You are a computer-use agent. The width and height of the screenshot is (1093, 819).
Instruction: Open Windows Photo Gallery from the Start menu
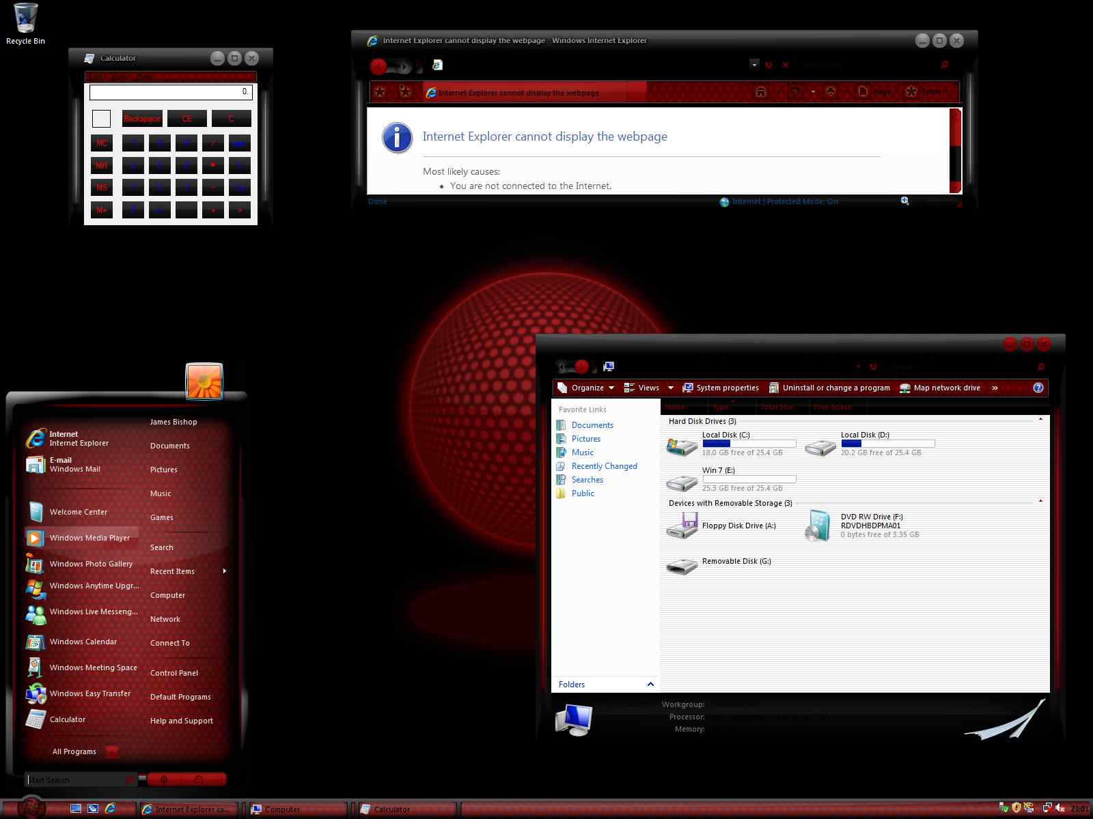pos(81,564)
